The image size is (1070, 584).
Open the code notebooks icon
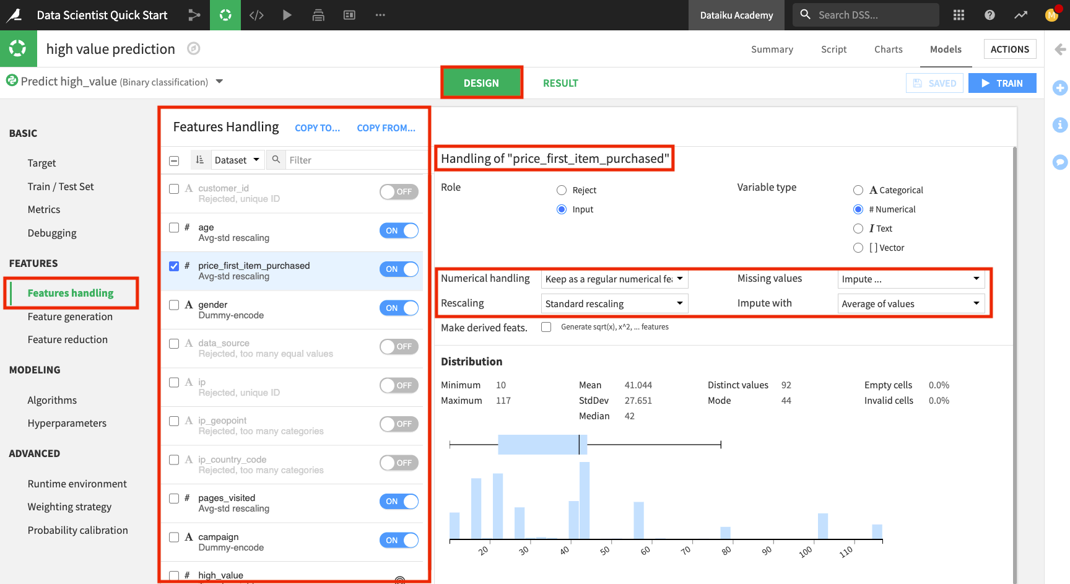point(256,15)
